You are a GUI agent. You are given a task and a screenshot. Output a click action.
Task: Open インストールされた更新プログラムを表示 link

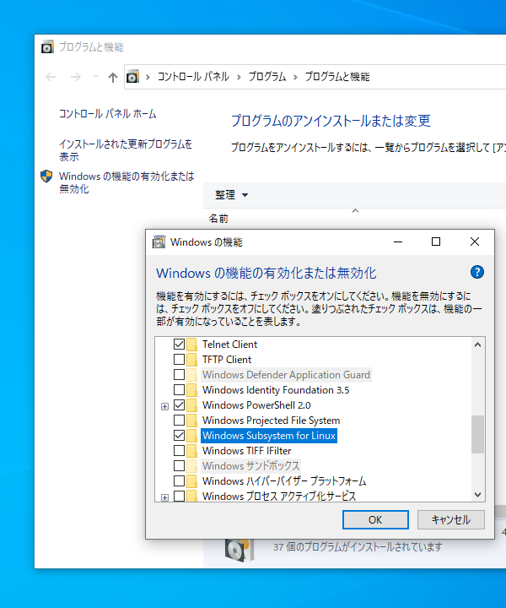(x=126, y=150)
